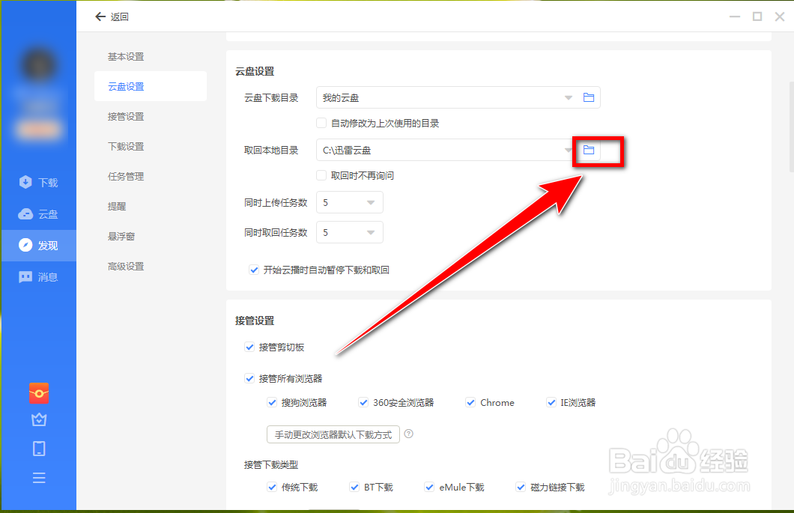This screenshot has width=794, height=513.
Task: Click the 手动更改浏览器默认下载方式 button
Action: point(333,434)
